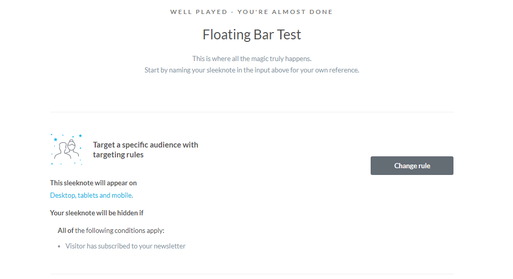
Task: Click the audience targeting people icon
Action: (x=66, y=149)
